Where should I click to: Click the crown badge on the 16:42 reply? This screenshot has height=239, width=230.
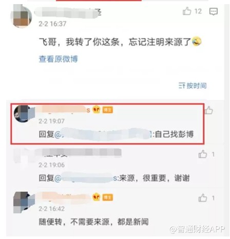[97, 197]
